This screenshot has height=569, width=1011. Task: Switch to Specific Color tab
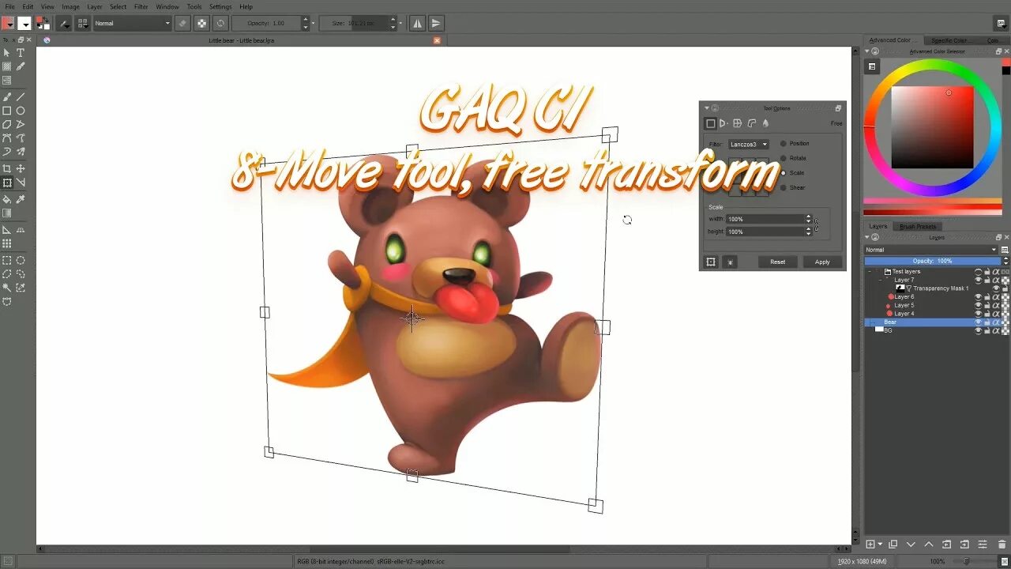(x=949, y=40)
